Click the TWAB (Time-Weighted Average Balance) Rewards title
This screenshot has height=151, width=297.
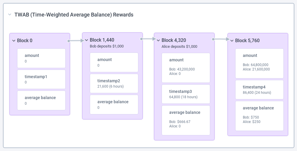(x=74, y=15)
